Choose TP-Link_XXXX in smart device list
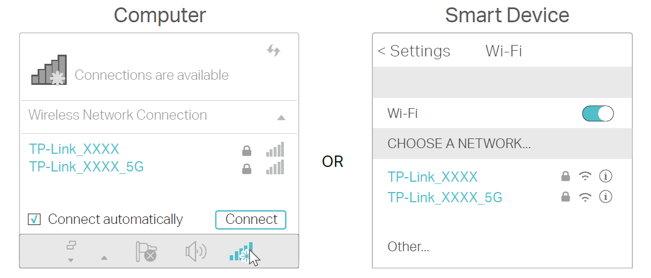The image size is (651, 278). point(433,177)
